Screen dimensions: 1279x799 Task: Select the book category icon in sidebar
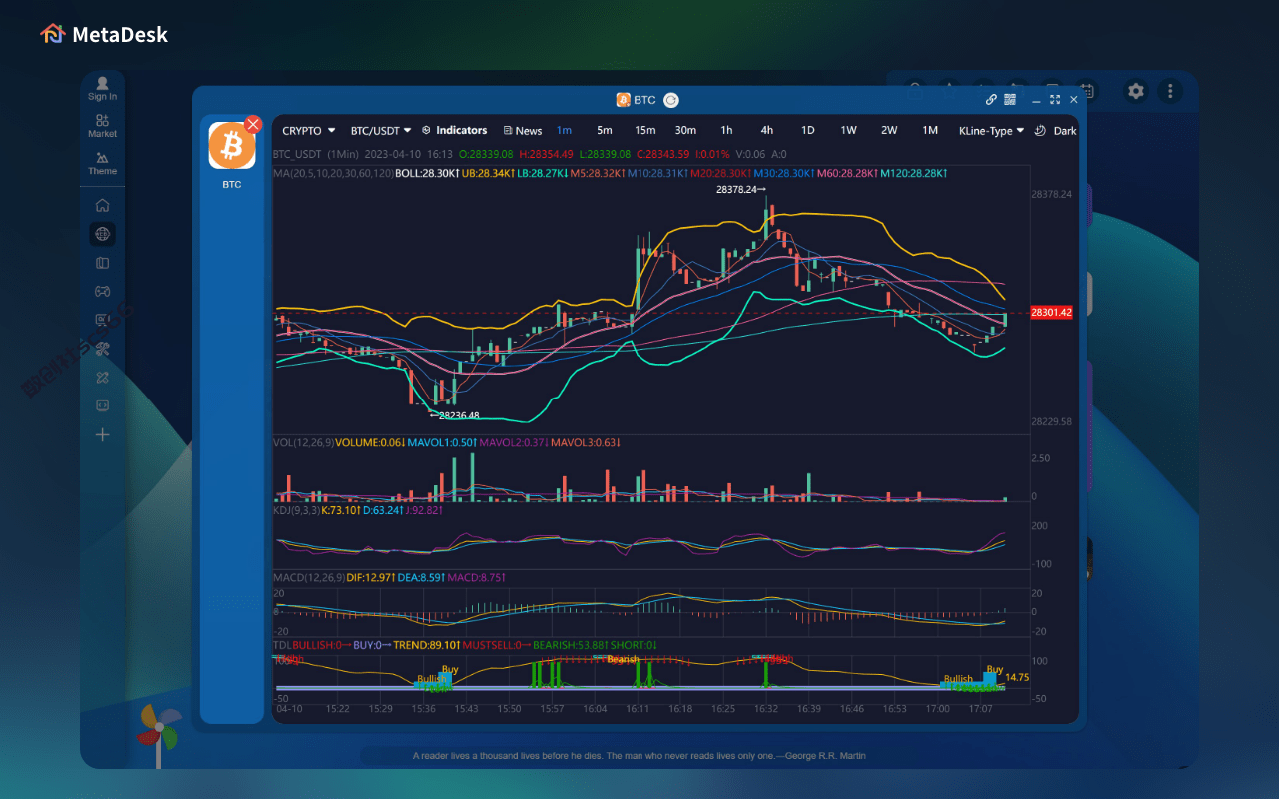tap(102, 263)
